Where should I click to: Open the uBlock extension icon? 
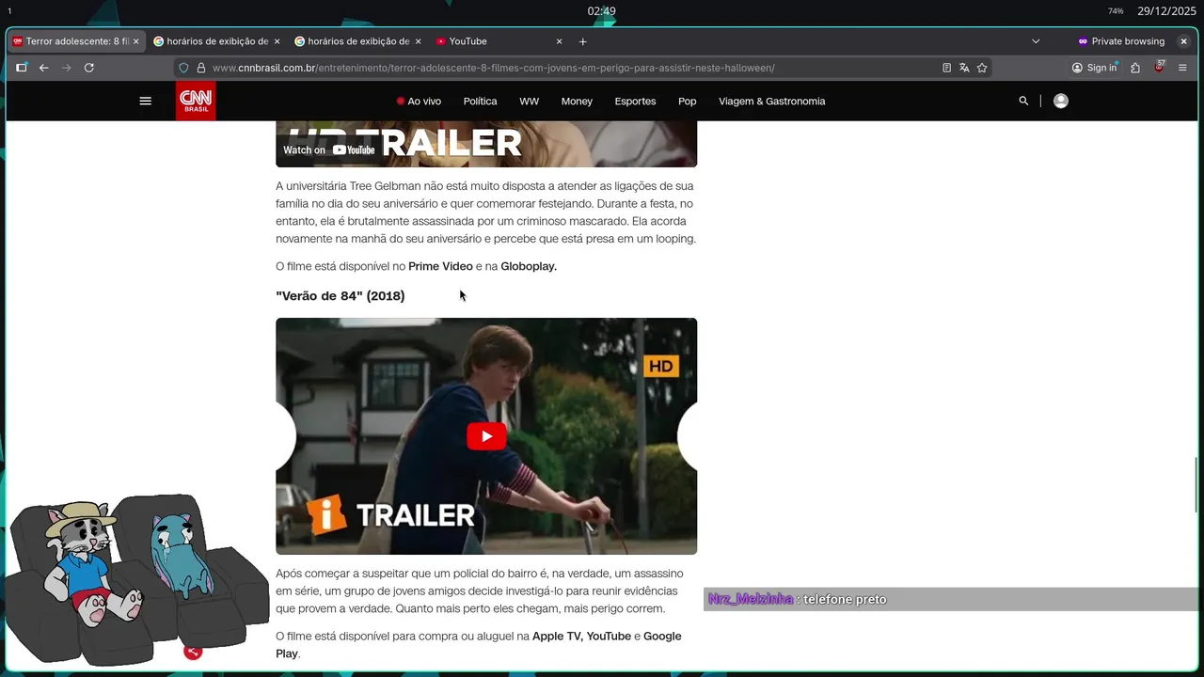pos(1160,67)
